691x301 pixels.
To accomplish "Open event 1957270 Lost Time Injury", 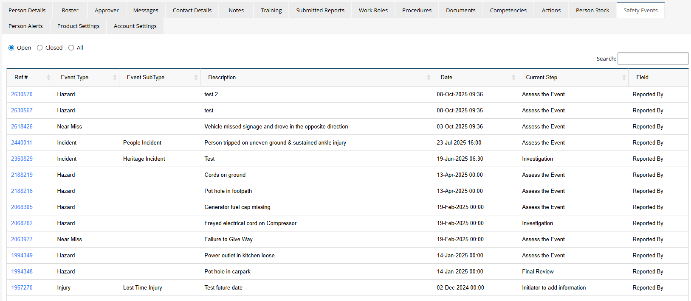I will click(22, 287).
